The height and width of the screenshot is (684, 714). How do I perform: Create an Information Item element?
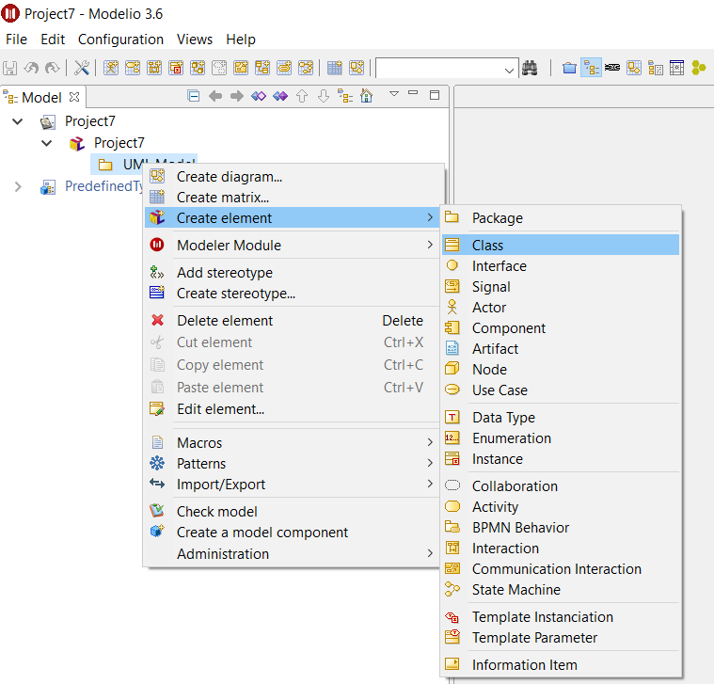(x=561, y=665)
